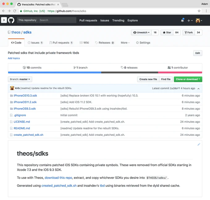Open Pull requests in top navigation

click(88, 20)
